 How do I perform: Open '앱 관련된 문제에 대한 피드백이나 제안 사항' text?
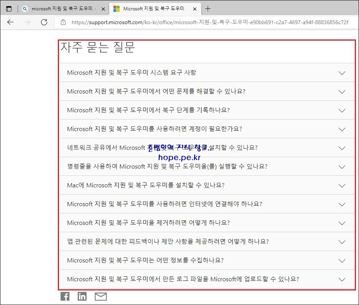pyautogui.click(x=130, y=241)
